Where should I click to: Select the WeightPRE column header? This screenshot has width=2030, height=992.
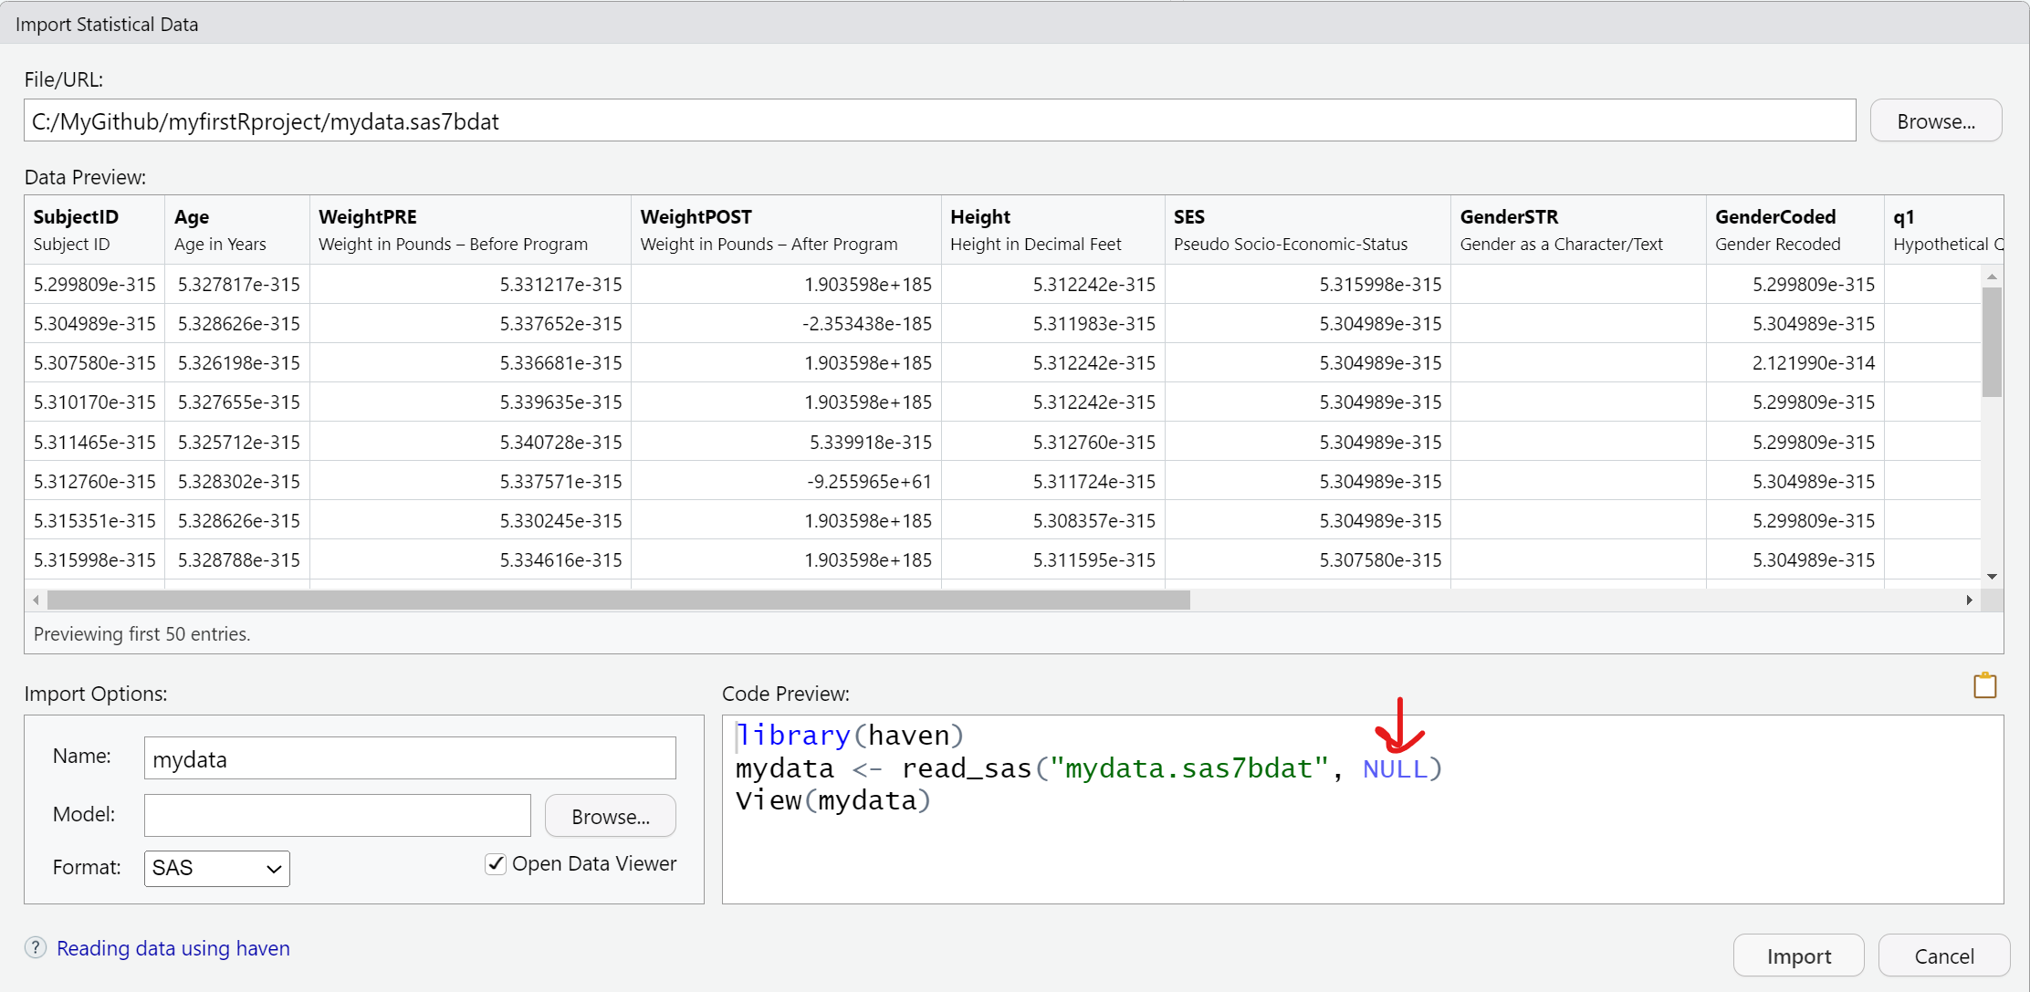pyautogui.click(x=470, y=230)
